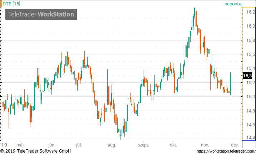Image resolution: width=256 pixels, height=154 pixels.
Task: Open the workstation.teletrader.com link
Action: click(x=226, y=151)
